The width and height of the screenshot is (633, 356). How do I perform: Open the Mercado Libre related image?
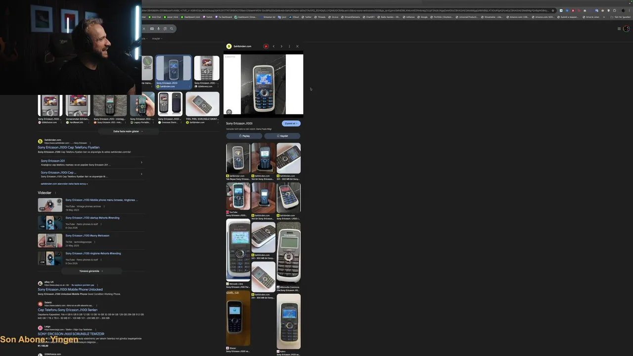[x=238, y=251]
